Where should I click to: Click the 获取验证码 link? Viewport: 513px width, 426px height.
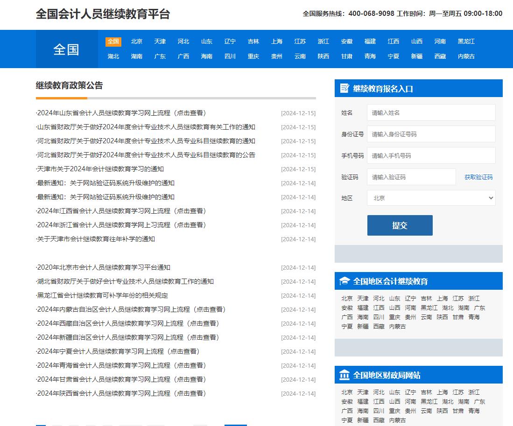coord(478,177)
